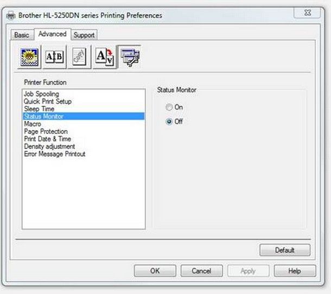Select Status Monitor list entry
Image resolution: width=331 pixels, height=294 pixels.
(x=84, y=116)
